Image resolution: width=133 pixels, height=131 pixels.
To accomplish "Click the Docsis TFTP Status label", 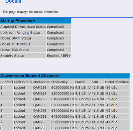I will [x=23, y=44].
